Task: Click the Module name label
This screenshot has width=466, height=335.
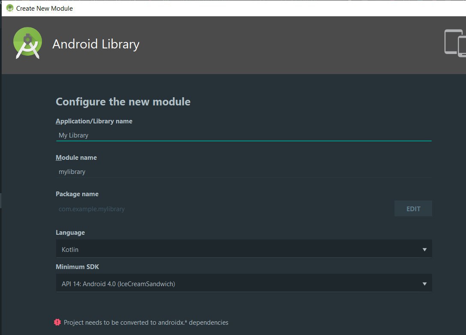Action: point(76,158)
